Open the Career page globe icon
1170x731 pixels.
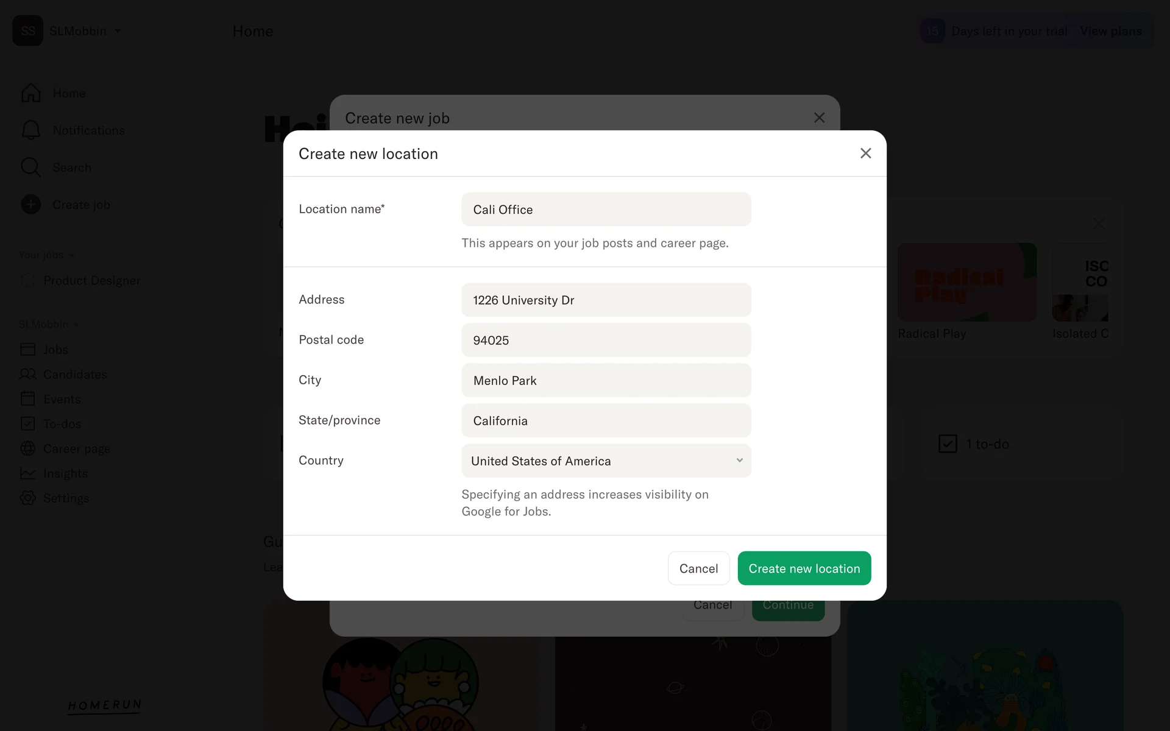pos(28,448)
